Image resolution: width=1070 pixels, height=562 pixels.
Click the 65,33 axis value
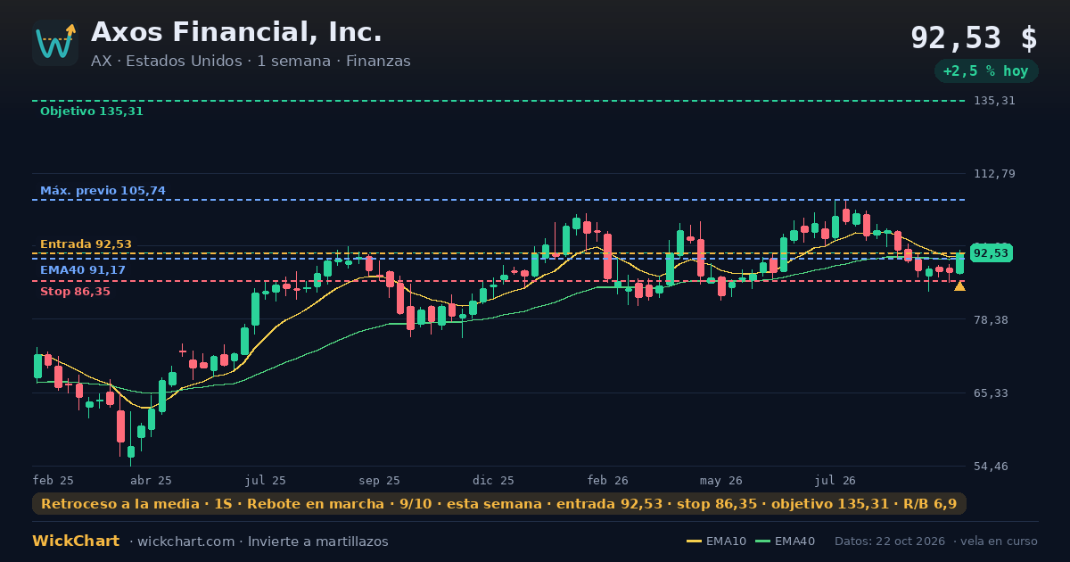pyautogui.click(x=991, y=393)
